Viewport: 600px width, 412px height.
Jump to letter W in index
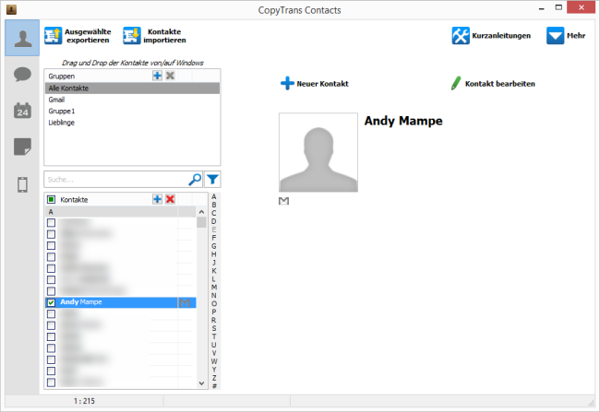tap(214, 361)
